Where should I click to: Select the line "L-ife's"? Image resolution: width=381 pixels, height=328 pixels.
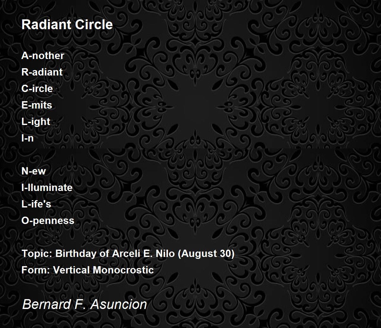click(x=36, y=204)
